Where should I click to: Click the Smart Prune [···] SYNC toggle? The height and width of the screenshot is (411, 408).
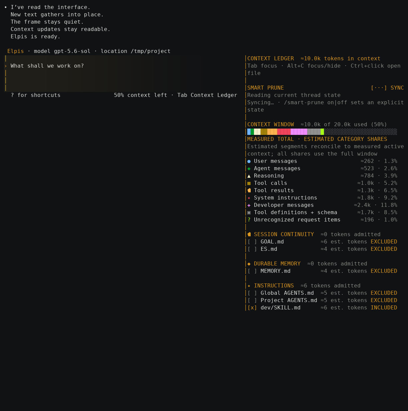point(387,88)
